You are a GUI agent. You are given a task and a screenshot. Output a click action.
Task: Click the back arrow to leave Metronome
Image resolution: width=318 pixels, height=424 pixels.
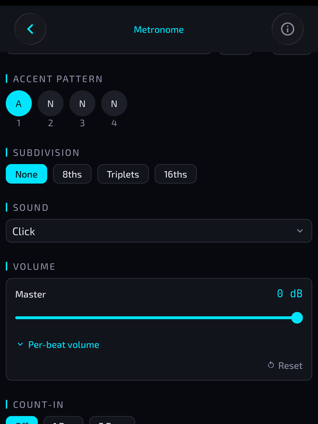[30, 29]
